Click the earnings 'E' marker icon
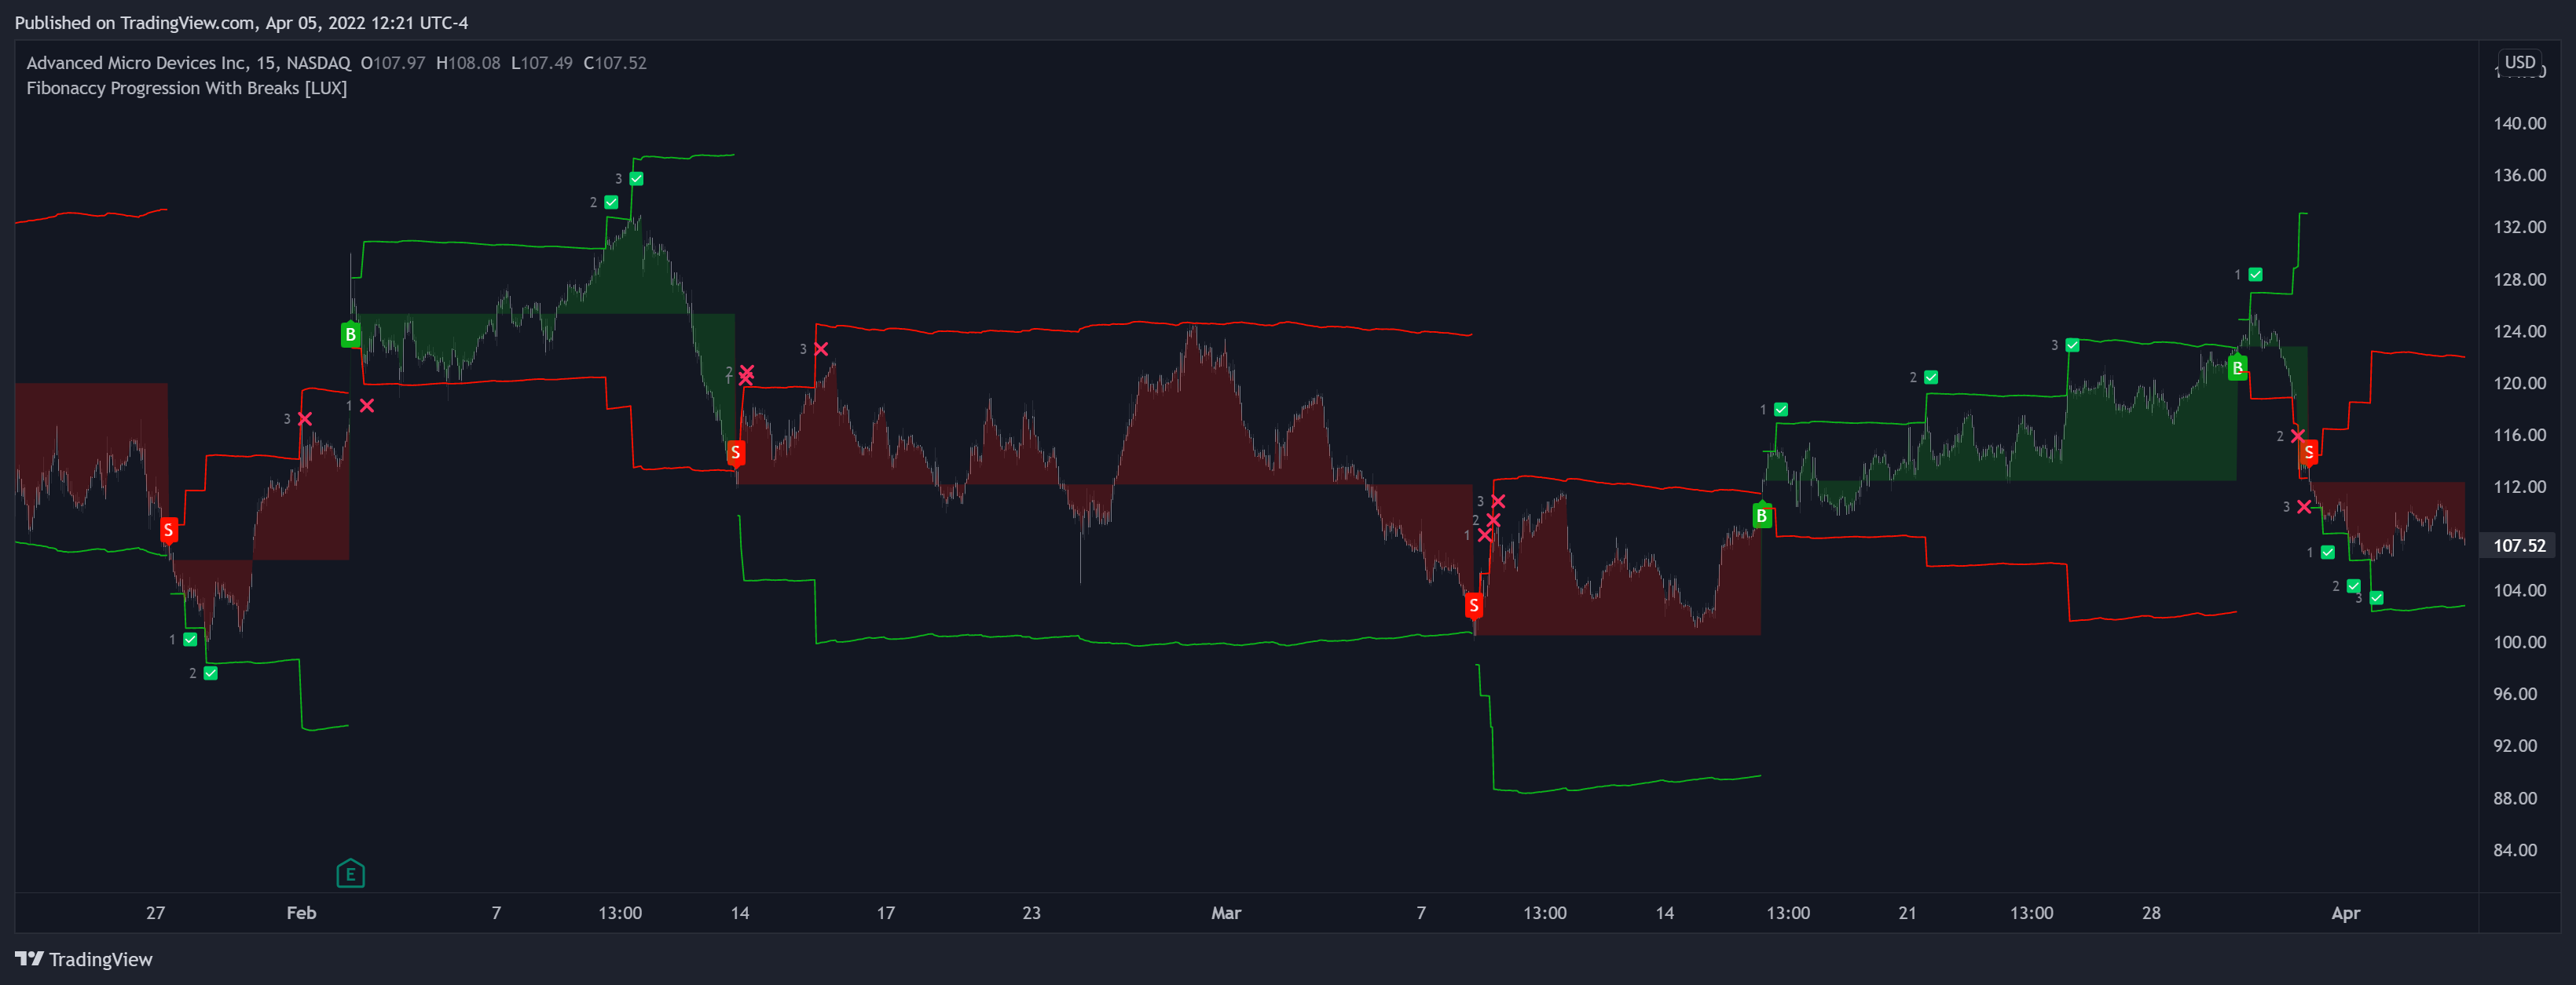Viewport: 2576px width, 985px height. pyautogui.click(x=350, y=874)
